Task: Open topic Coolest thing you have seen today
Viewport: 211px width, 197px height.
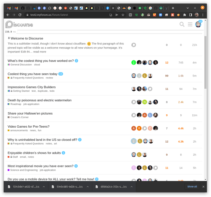Action: pyautogui.click(x=32, y=74)
